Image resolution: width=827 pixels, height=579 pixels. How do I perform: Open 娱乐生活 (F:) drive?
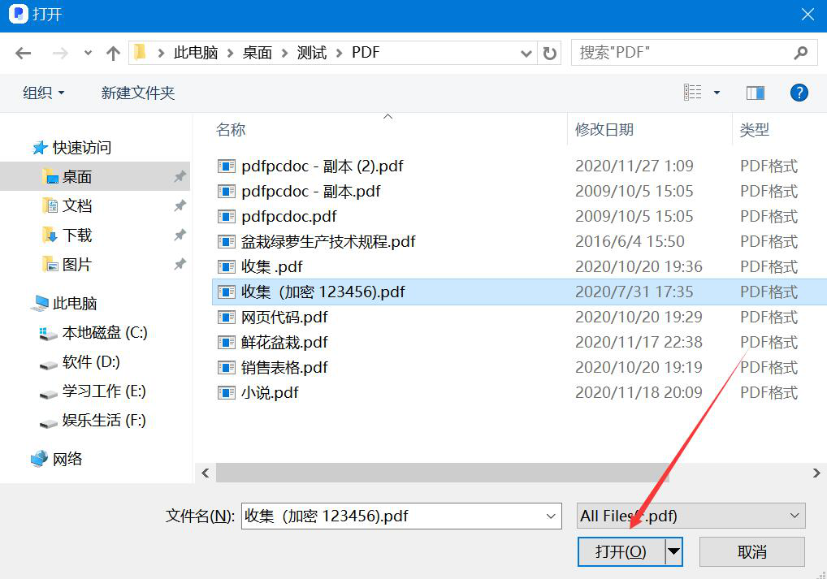tap(104, 421)
